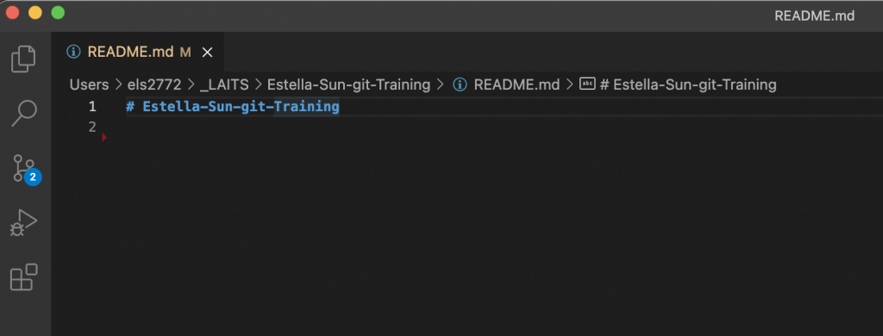Click the # Estella-Sun-git-Training heading breadcrumb
The width and height of the screenshot is (883, 336).
(688, 85)
